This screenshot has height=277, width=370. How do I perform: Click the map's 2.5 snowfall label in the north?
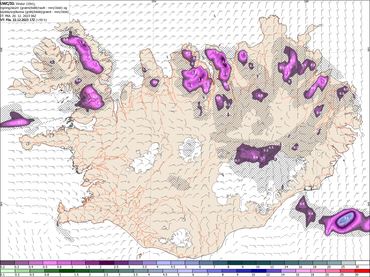pyautogui.click(x=201, y=80)
